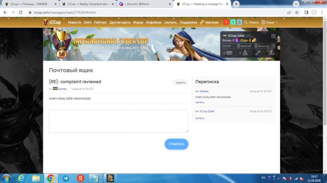Click читать under iCCup.Zafar's message
The height and width of the screenshot is (183, 327).
click(200, 118)
